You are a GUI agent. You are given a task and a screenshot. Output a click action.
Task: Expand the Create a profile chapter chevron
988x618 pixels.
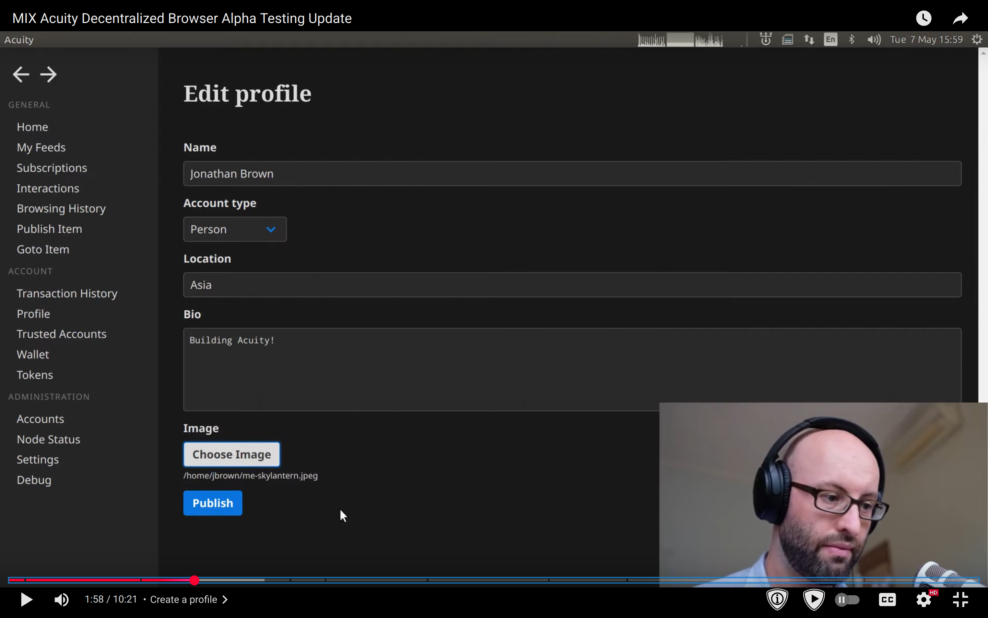point(225,599)
